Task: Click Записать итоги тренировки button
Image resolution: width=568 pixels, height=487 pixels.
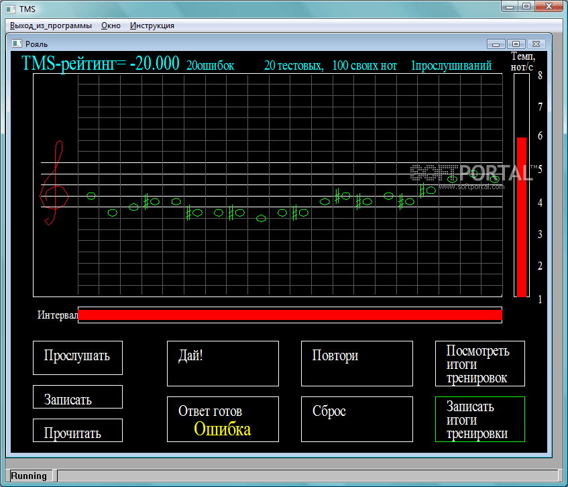Action: coord(480,419)
